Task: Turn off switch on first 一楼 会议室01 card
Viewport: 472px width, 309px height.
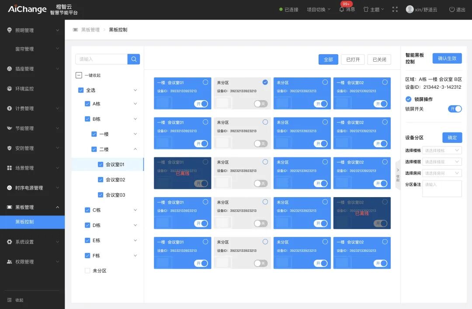Action: [x=201, y=104]
